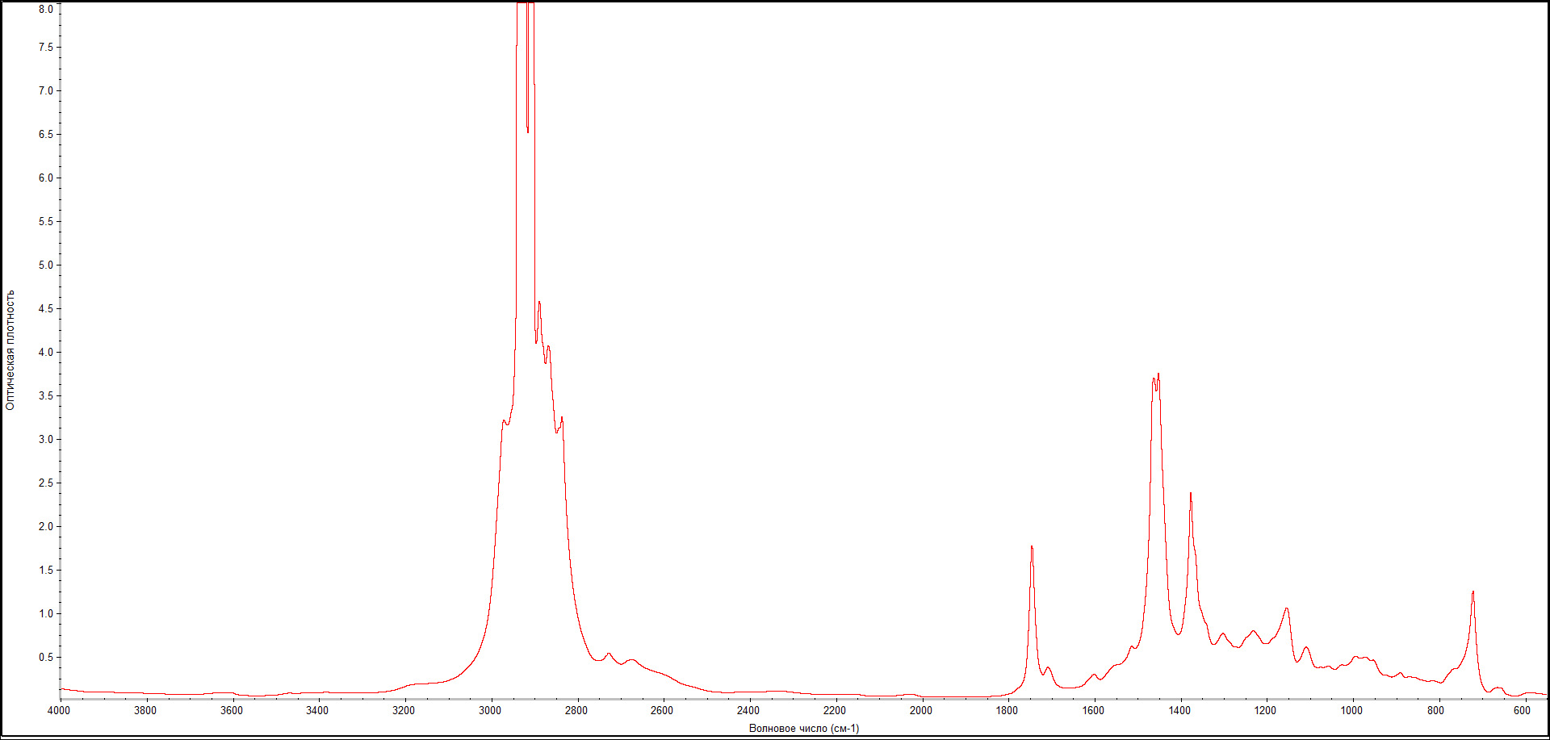The image size is (1550, 740).
Task: Click the 8.0 optical density tick label
Action: click(x=46, y=9)
